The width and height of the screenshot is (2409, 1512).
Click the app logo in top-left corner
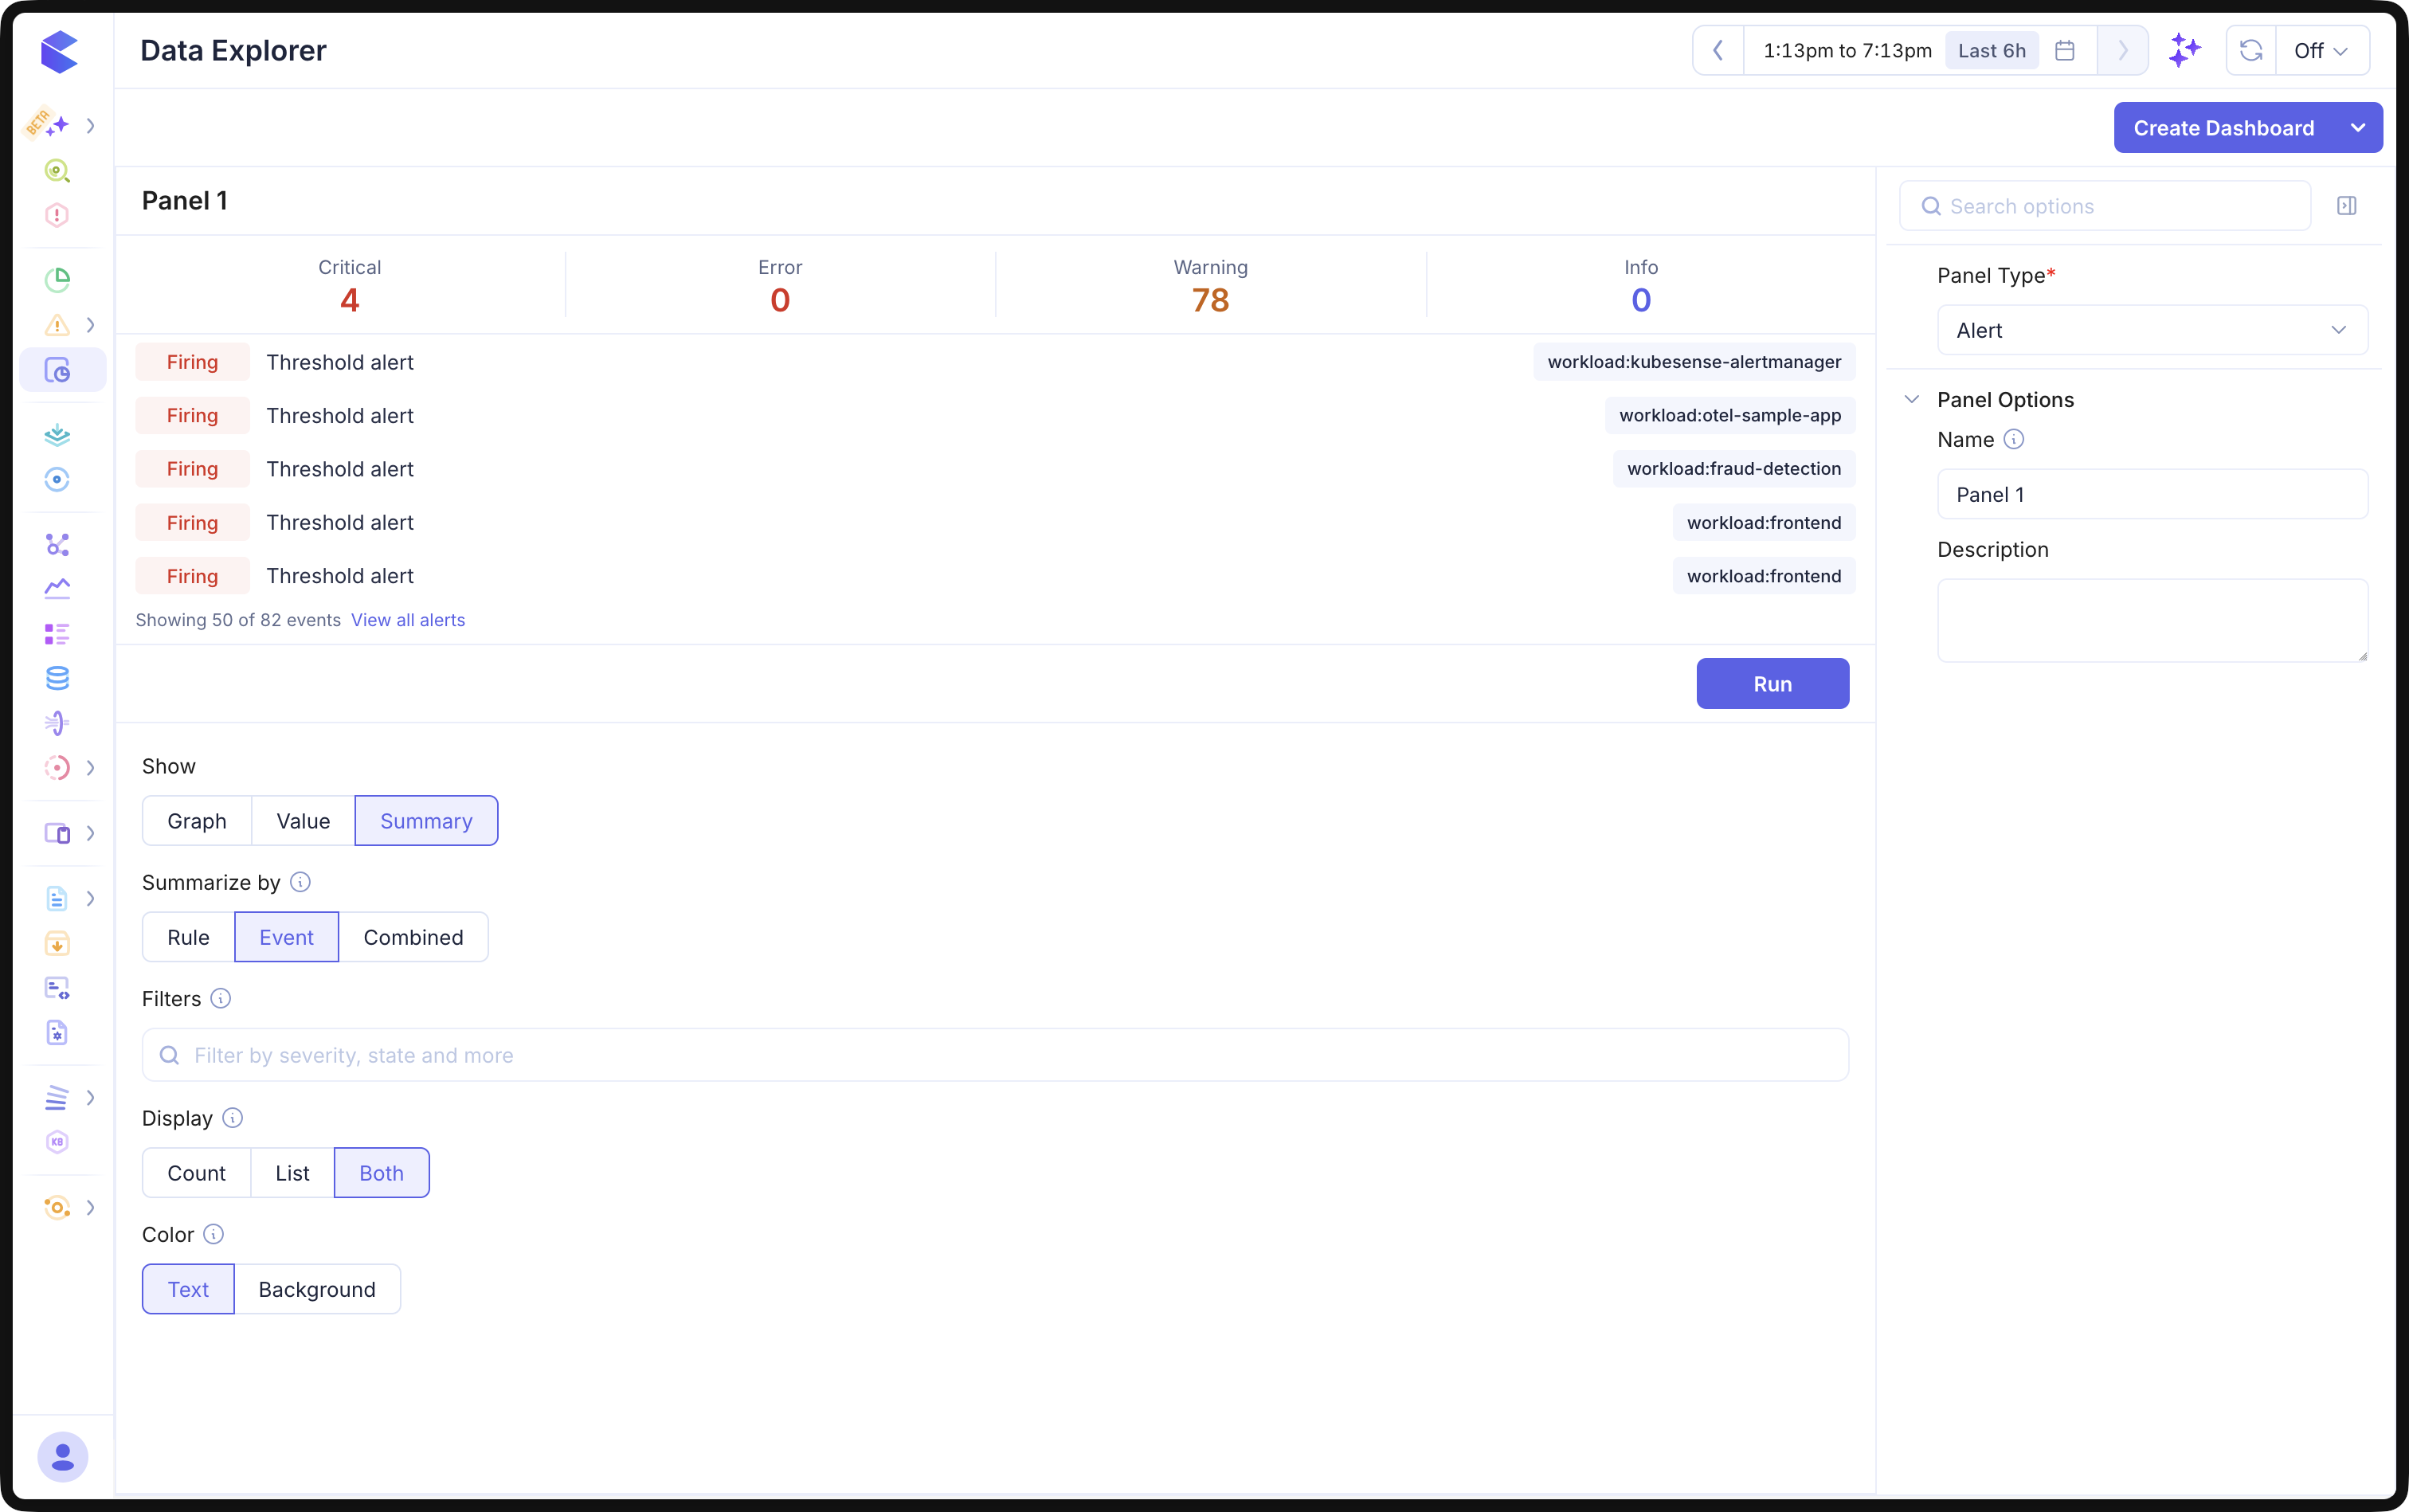click(x=59, y=51)
